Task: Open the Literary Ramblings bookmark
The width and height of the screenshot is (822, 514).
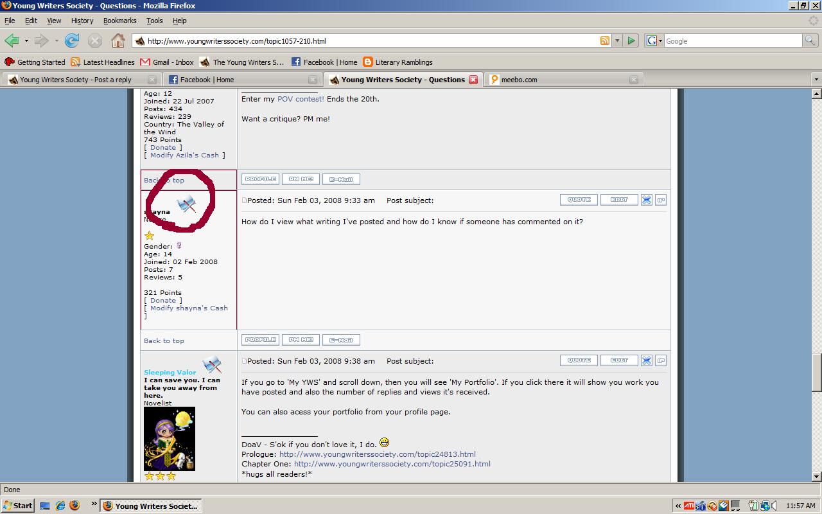Action: pos(398,62)
